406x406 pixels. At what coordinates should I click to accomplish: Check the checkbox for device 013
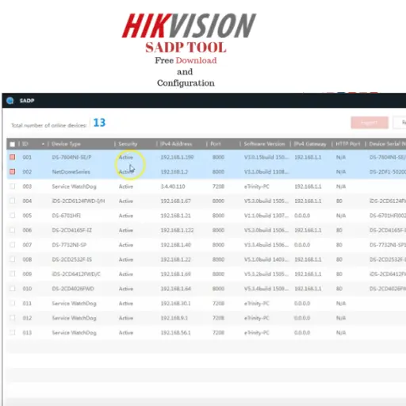click(x=12, y=332)
